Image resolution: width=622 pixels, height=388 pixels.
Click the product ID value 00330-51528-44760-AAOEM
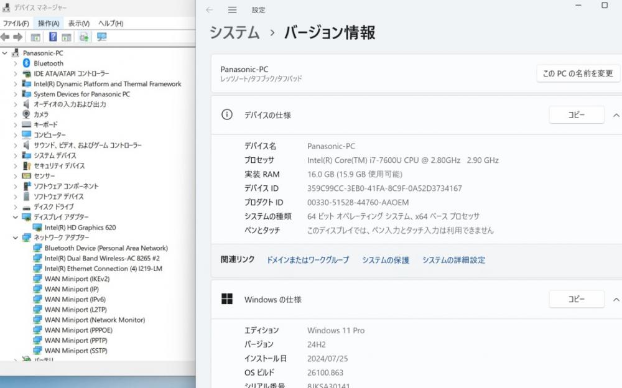pos(358,202)
